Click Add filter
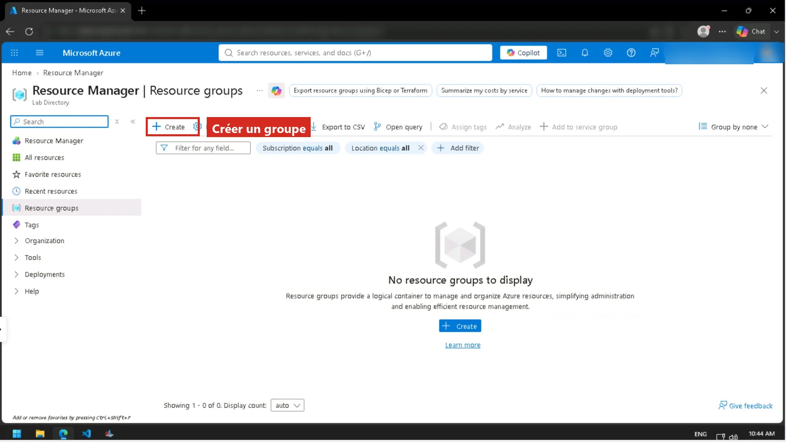This screenshot has width=786, height=442. coord(458,148)
